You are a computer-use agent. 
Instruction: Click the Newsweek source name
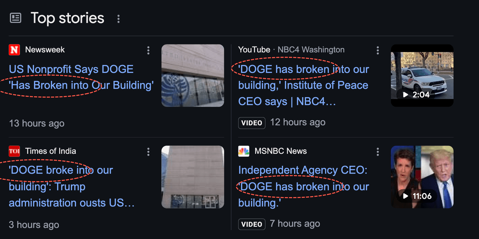[45, 50]
